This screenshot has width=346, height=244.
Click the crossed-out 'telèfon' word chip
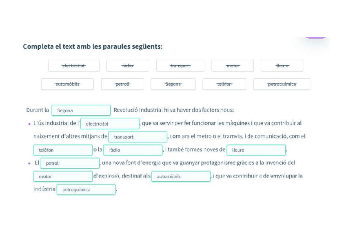(224, 84)
